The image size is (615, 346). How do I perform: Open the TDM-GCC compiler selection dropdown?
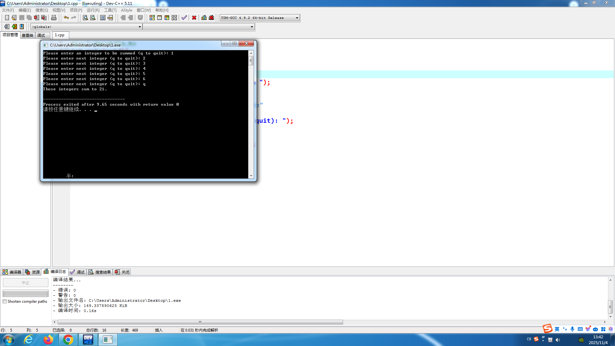point(297,18)
